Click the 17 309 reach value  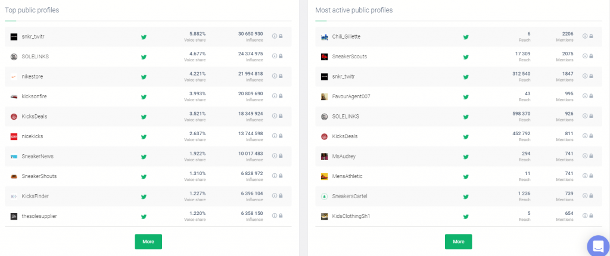(x=522, y=54)
